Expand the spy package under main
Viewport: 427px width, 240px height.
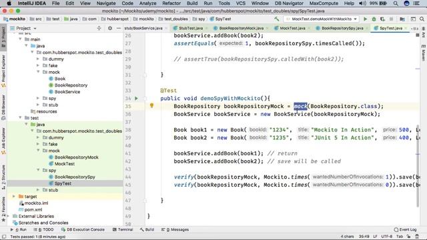point(38,98)
